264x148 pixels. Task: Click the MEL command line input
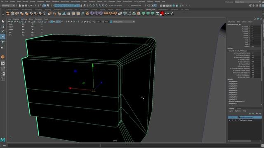[x=54, y=145]
